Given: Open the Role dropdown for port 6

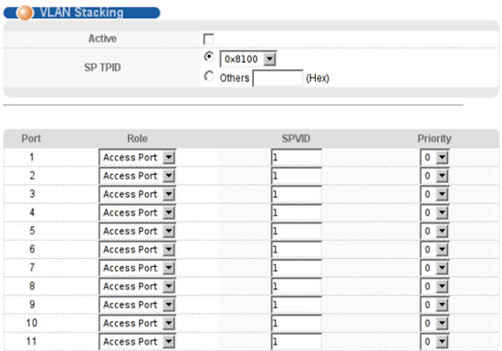Looking at the screenshot, I should pyautogui.click(x=137, y=250).
